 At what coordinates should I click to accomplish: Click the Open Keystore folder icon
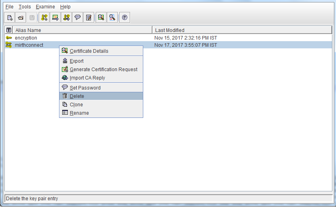[x=21, y=18]
